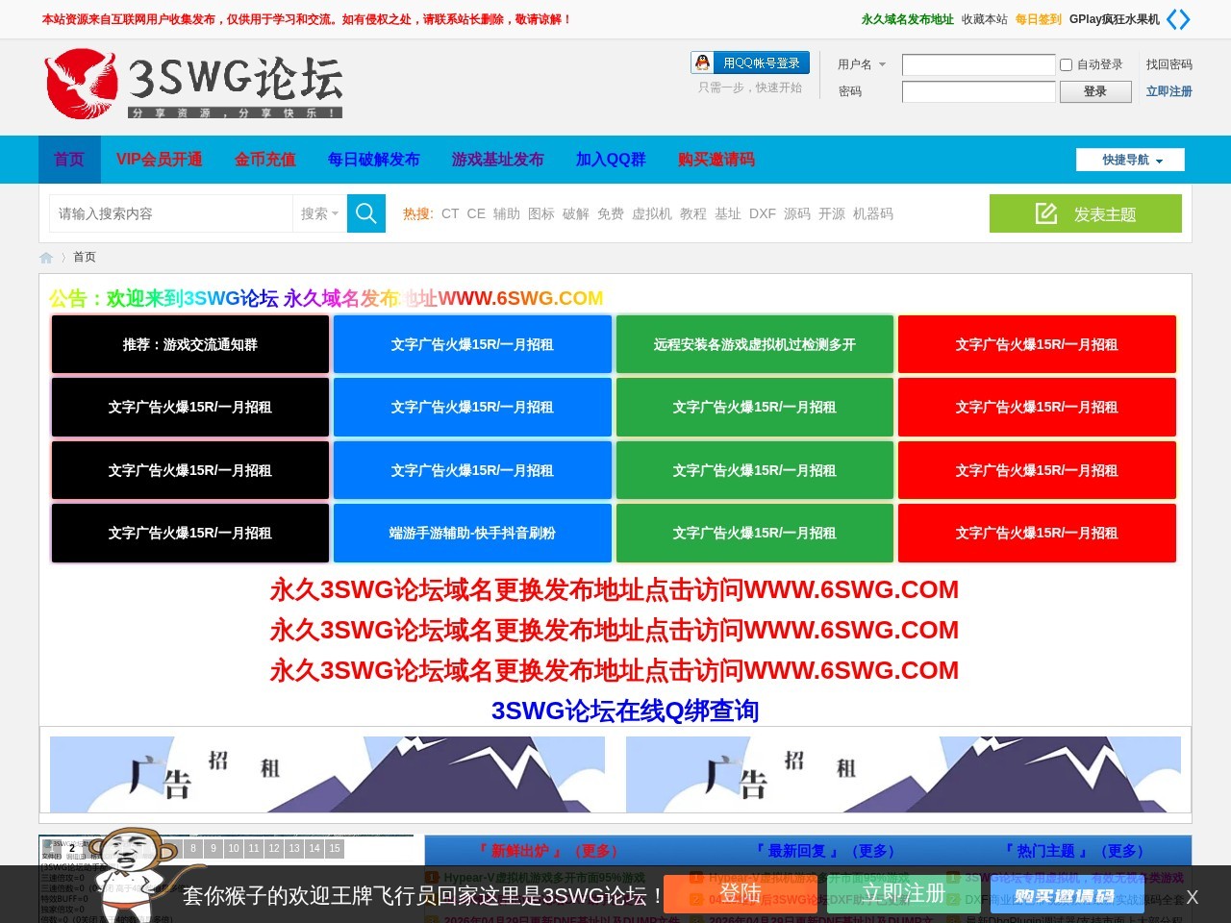Click the GPlay疯狂水果机 link
This screenshot has width=1231, height=923.
point(1114,19)
